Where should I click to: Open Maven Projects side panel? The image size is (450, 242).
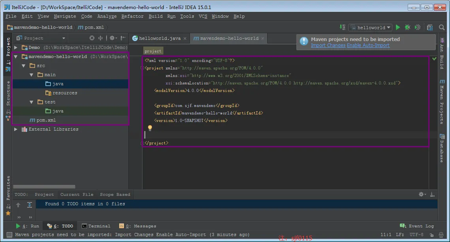442,101
